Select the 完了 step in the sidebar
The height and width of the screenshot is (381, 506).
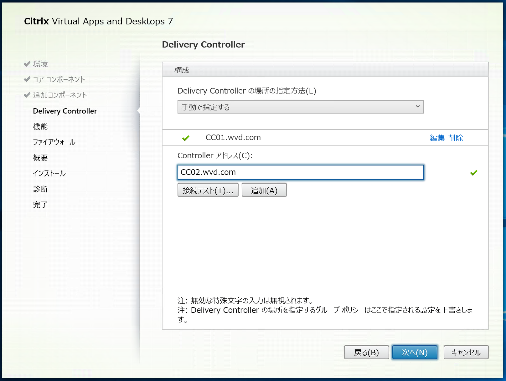[40, 204]
